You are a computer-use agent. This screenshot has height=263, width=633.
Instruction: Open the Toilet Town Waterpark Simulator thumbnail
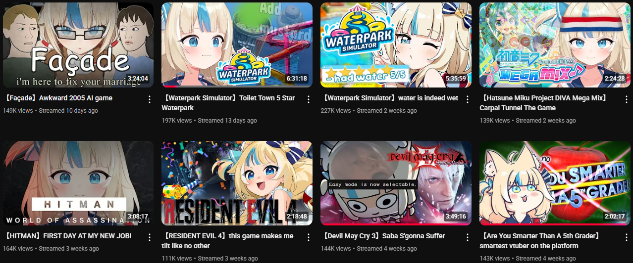point(237,45)
